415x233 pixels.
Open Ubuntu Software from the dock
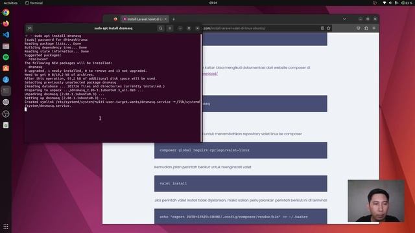coord(6,69)
